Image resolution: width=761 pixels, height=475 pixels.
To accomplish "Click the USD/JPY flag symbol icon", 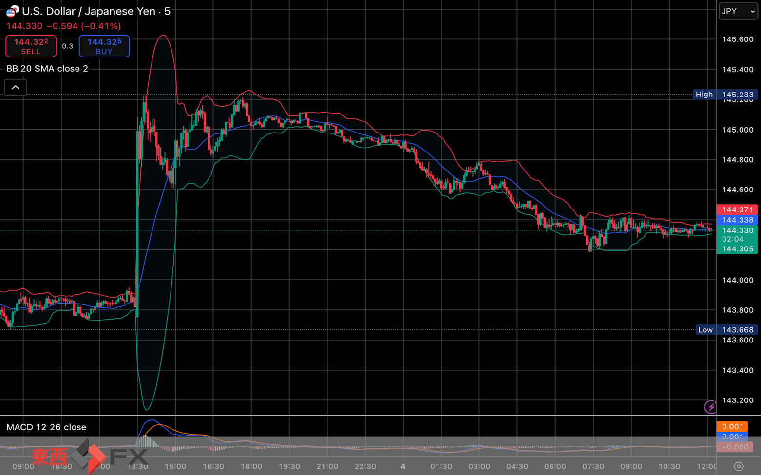I will [x=12, y=11].
